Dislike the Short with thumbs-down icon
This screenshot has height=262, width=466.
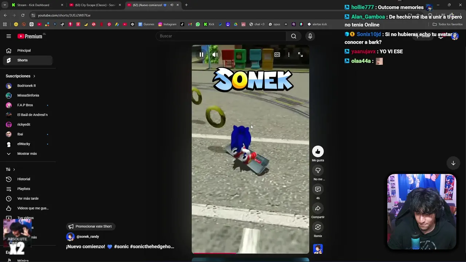pos(318,170)
